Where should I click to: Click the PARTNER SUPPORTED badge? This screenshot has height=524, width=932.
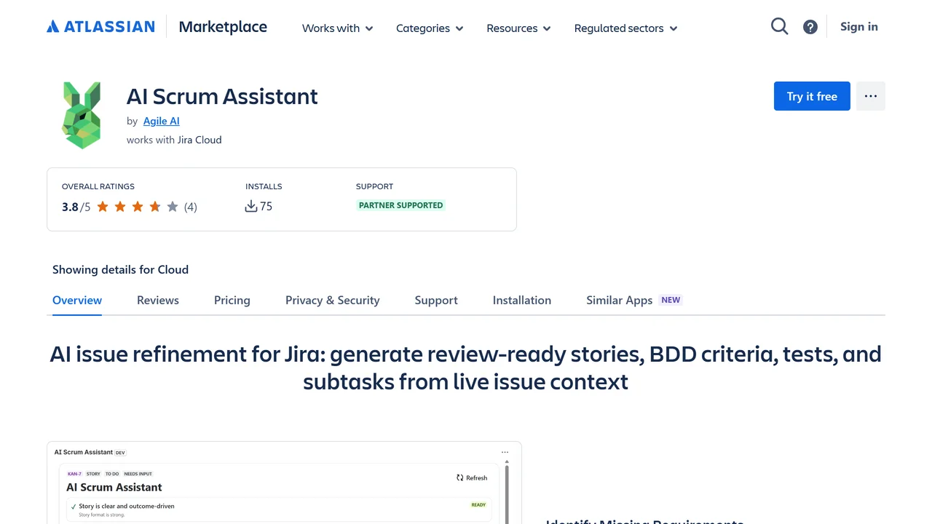coord(400,205)
